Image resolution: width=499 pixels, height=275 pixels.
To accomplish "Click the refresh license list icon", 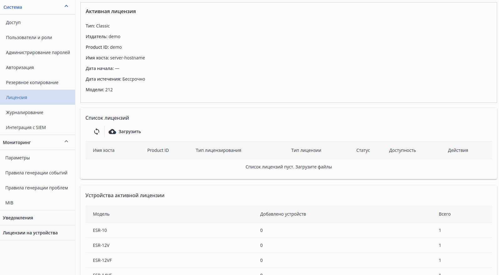I will [x=97, y=132].
